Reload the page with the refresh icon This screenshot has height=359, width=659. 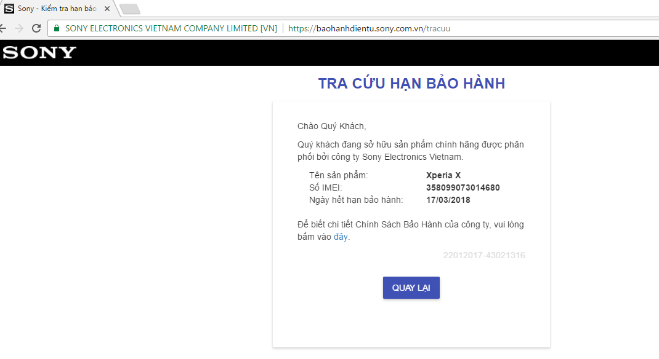(x=36, y=28)
